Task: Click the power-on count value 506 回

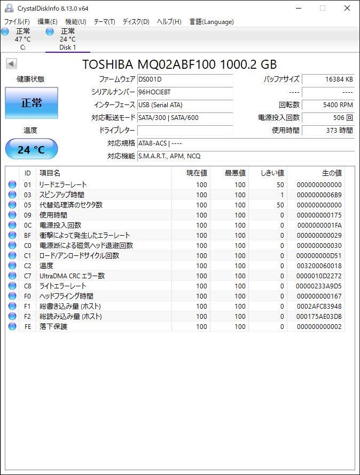Action: (x=328, y=117)
